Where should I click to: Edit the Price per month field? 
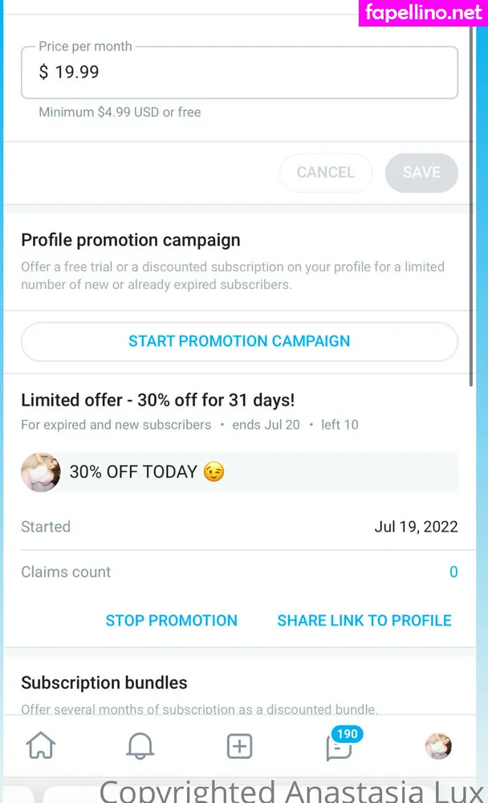click(x=239, y=72)
